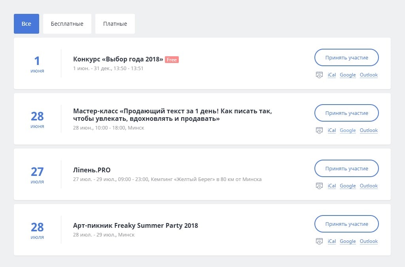
Task: Select the Все filter tab
Action: 26,24
